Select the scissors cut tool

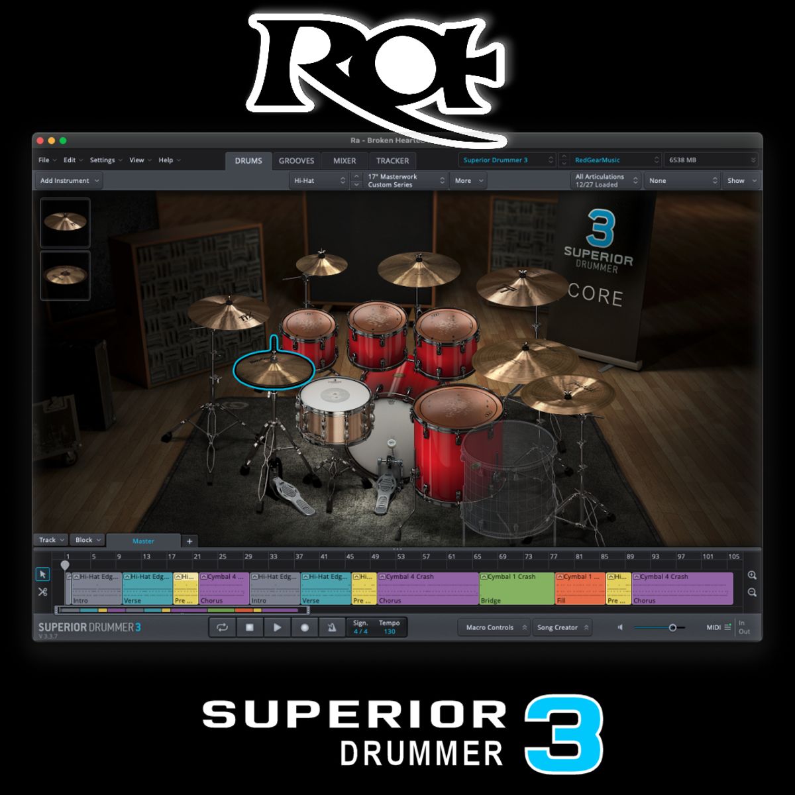pyautogui.click(x=43, y=592)
